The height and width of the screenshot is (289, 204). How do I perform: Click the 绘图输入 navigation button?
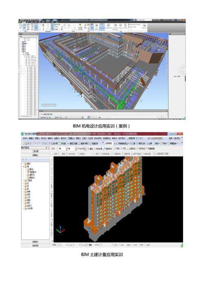[35, 155]
